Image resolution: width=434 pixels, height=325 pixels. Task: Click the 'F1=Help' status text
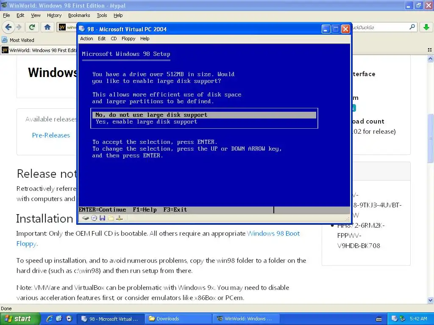tap(145, 210)
